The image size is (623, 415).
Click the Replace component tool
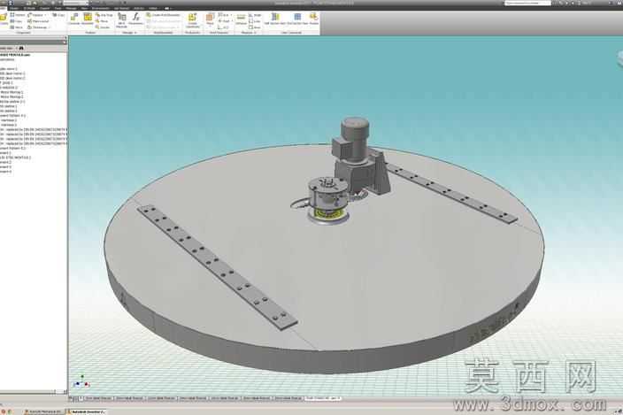(x=36, y=15)
